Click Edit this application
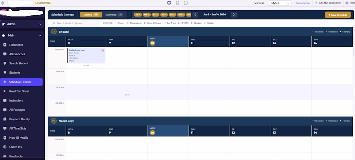The height and width of the screenshot is (160, 355). tap(328, 3)
